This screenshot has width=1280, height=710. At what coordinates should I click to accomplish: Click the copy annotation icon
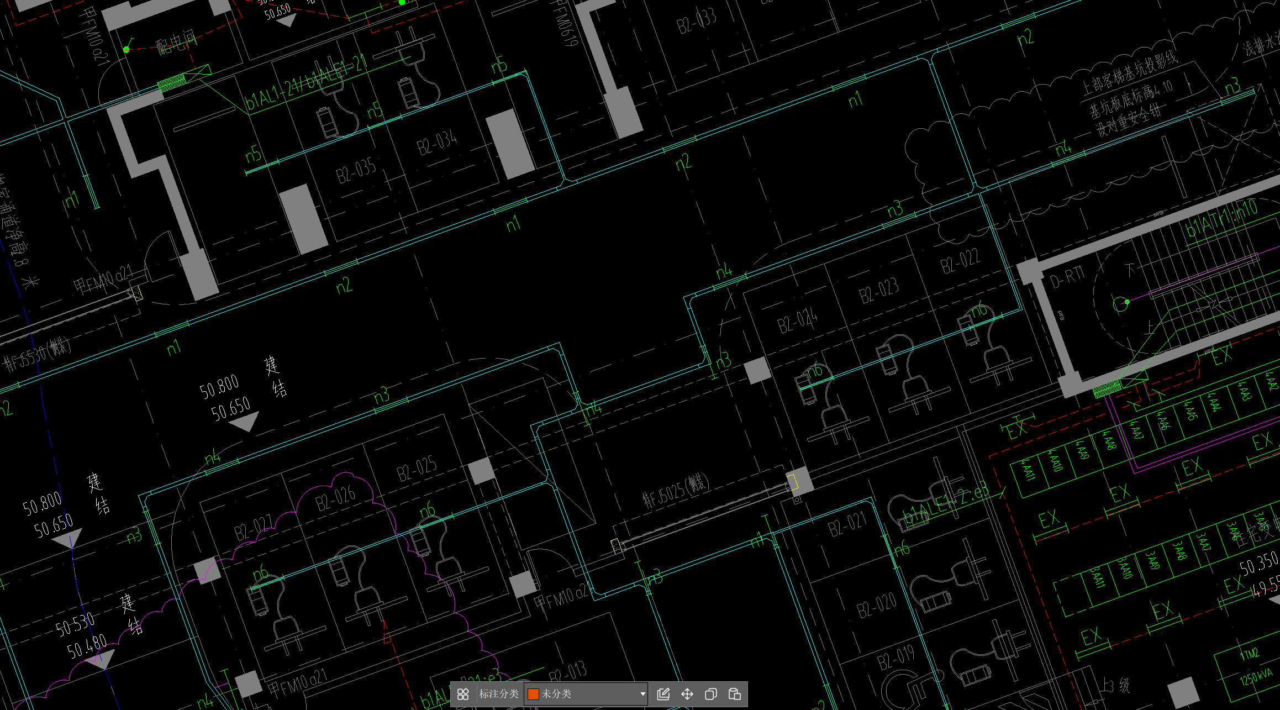711,694
